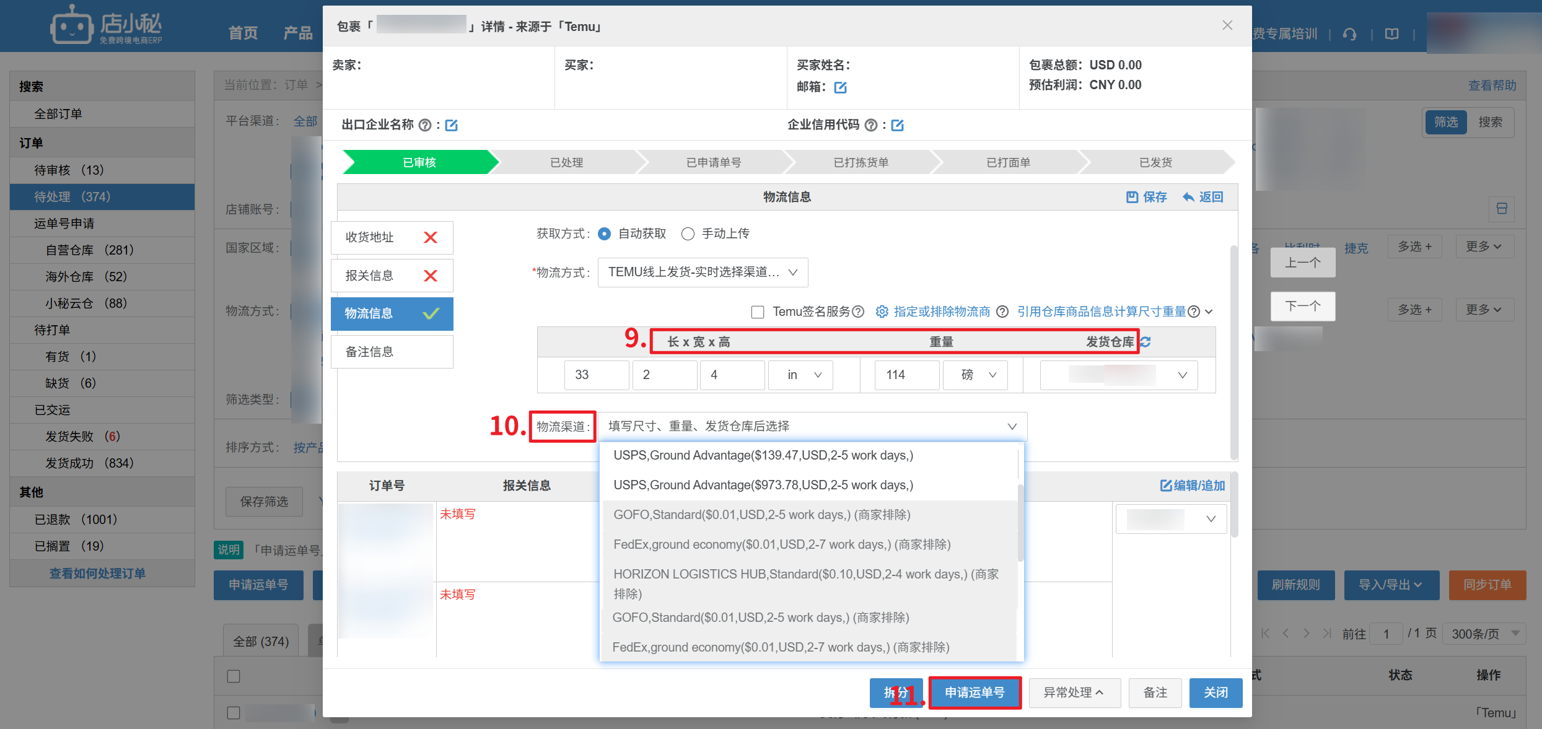Click the weight input field showing 114
Image resolution: width=1542 pixels, height=729 pixels.
pos(906,375)
